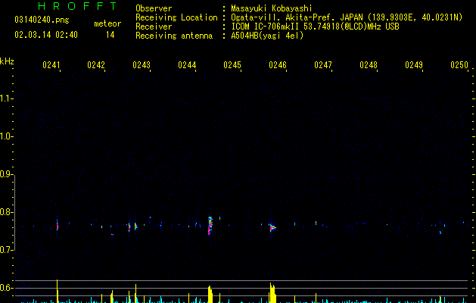
Task: Click the 0.8 kHz axis label
Action: [6, 212]
